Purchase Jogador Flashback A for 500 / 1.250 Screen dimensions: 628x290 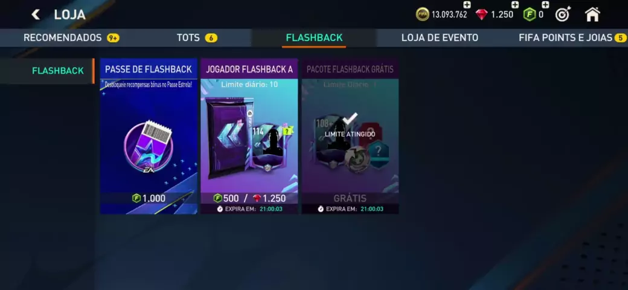249,198
